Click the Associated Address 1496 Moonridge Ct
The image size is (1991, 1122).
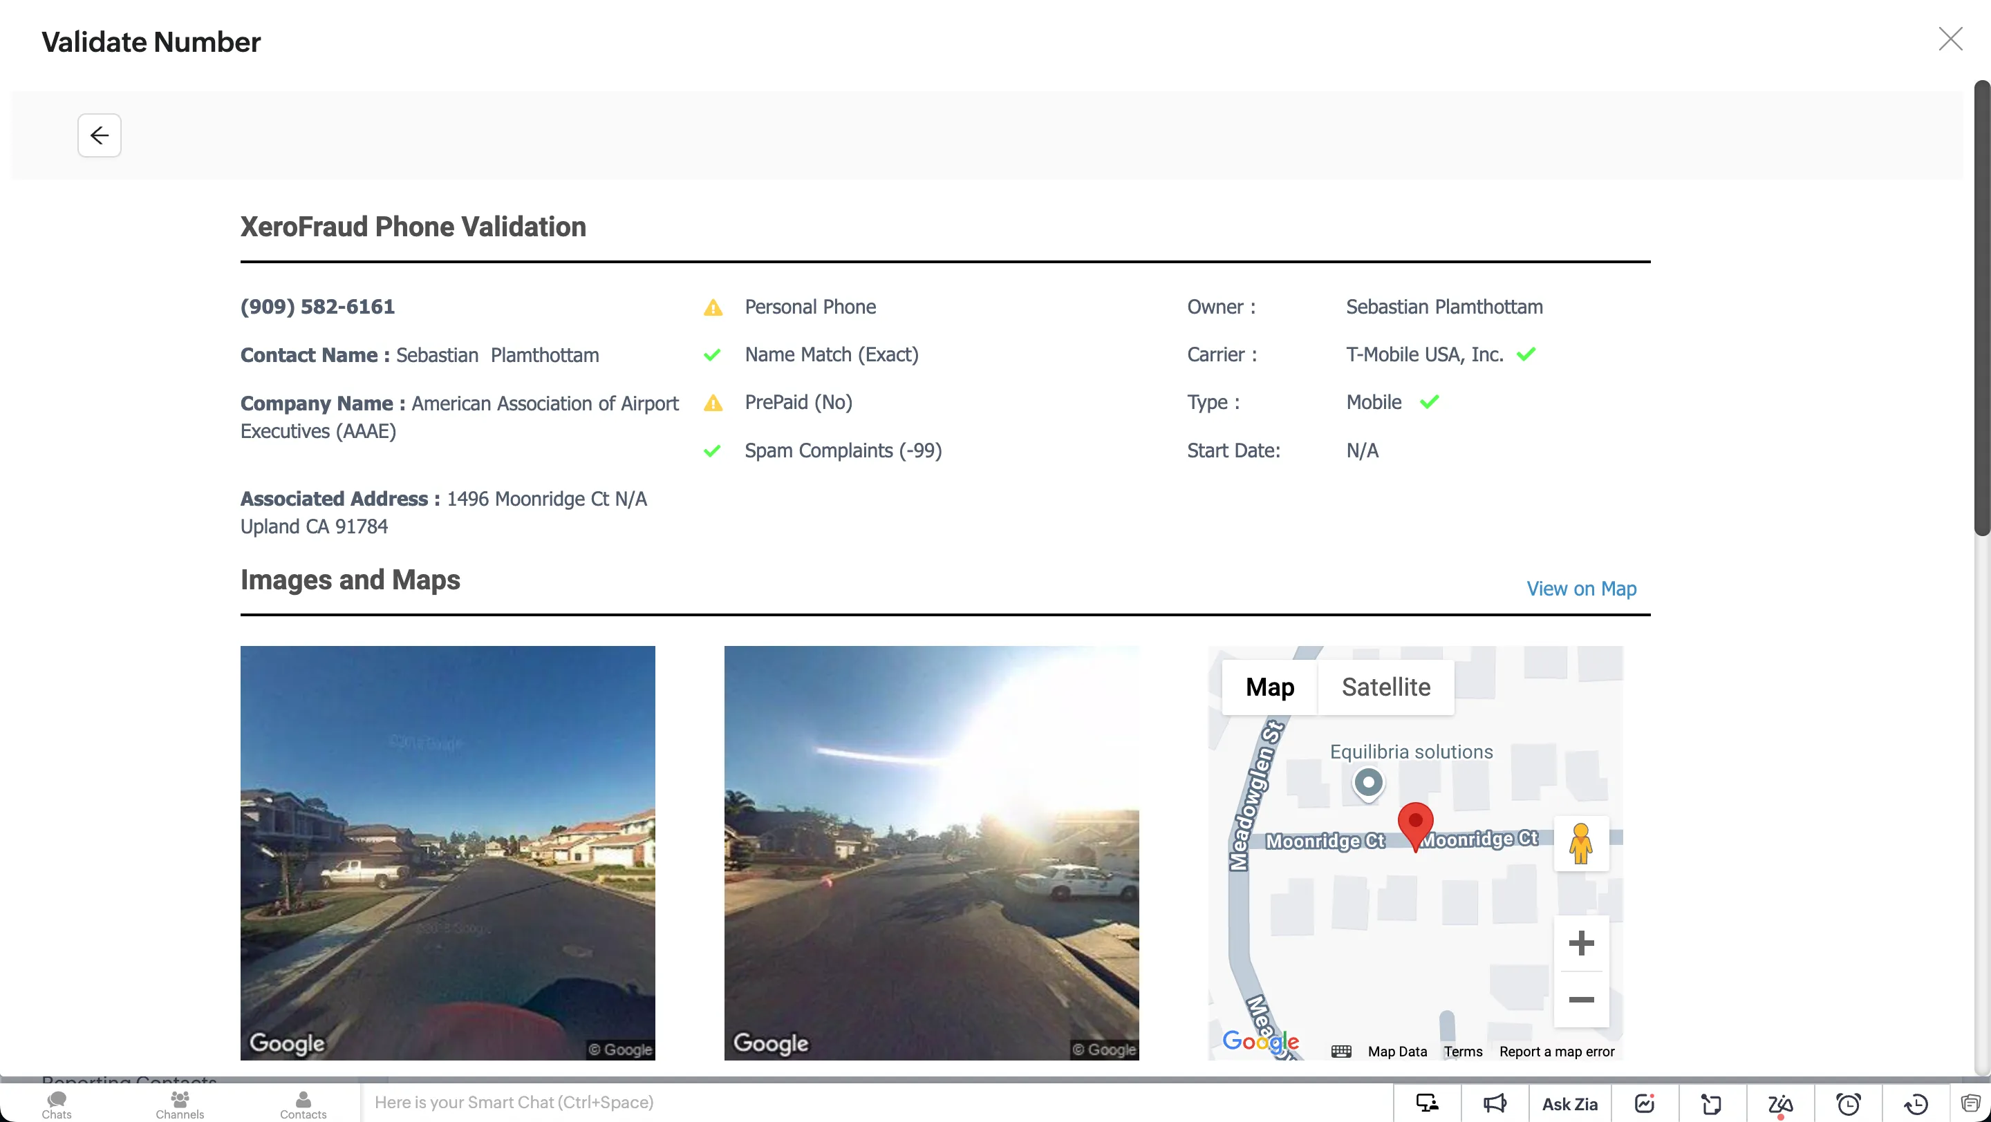click(x=444, y=513)
